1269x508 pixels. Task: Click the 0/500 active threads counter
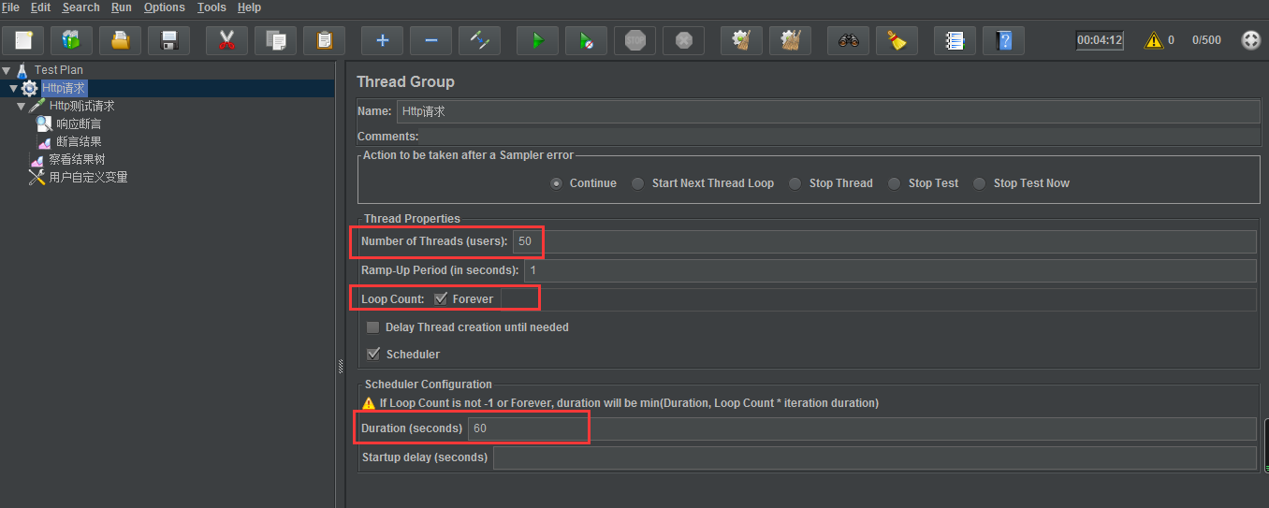pos(1206,40)
